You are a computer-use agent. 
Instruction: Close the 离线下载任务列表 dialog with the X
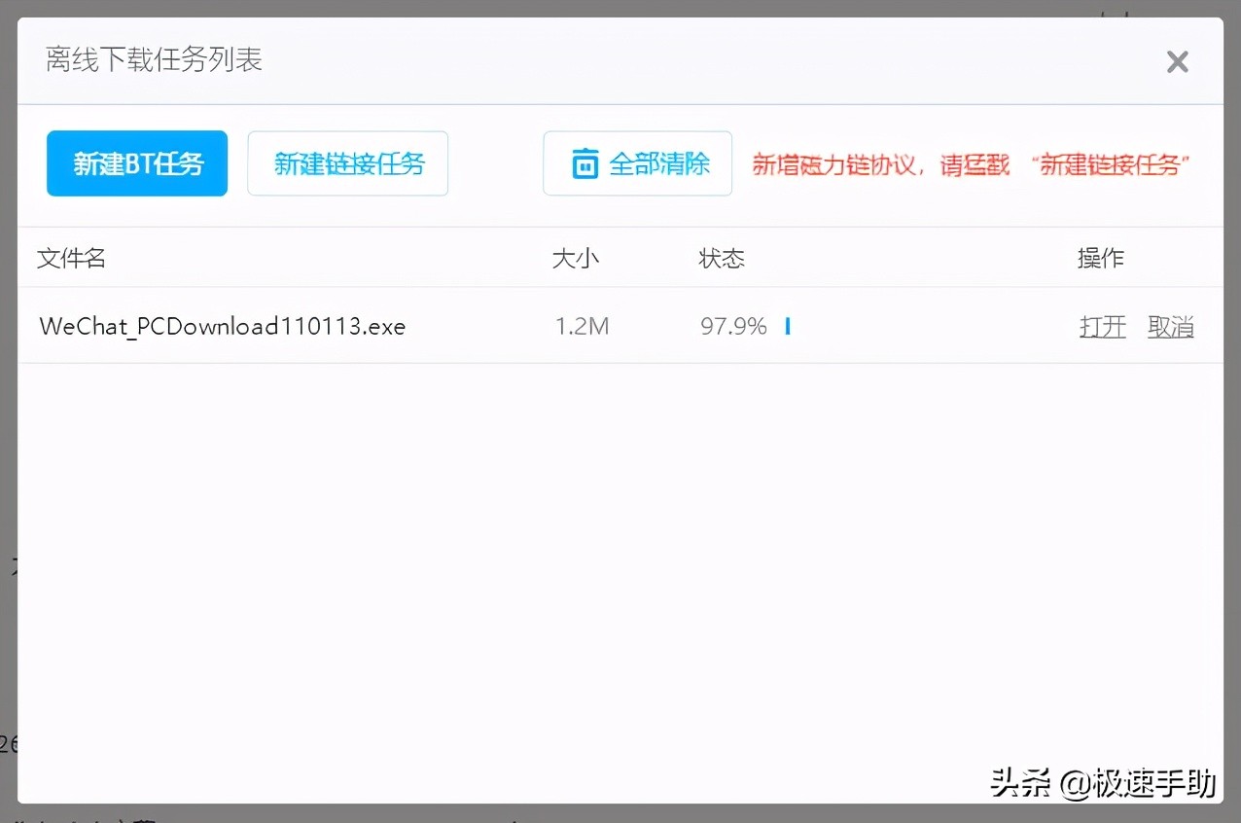(x=1178, y=61)
